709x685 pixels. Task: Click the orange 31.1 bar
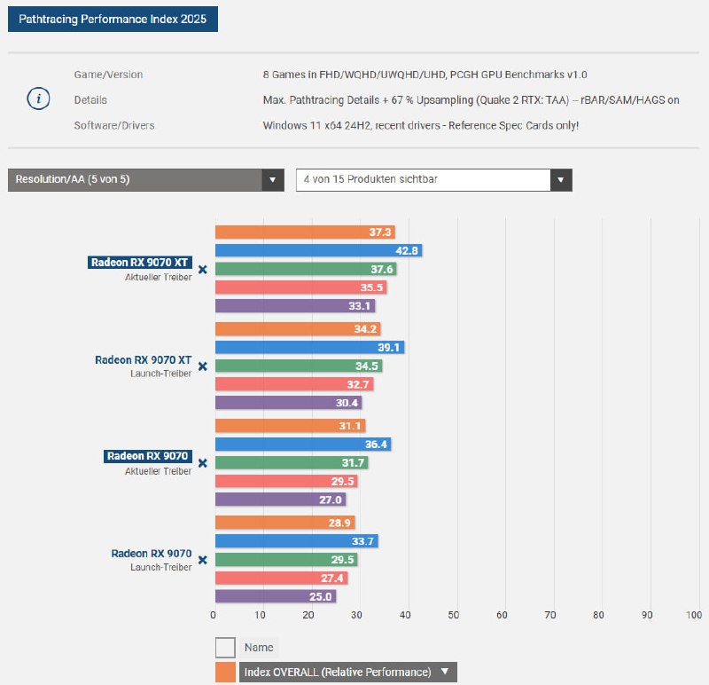291,426
